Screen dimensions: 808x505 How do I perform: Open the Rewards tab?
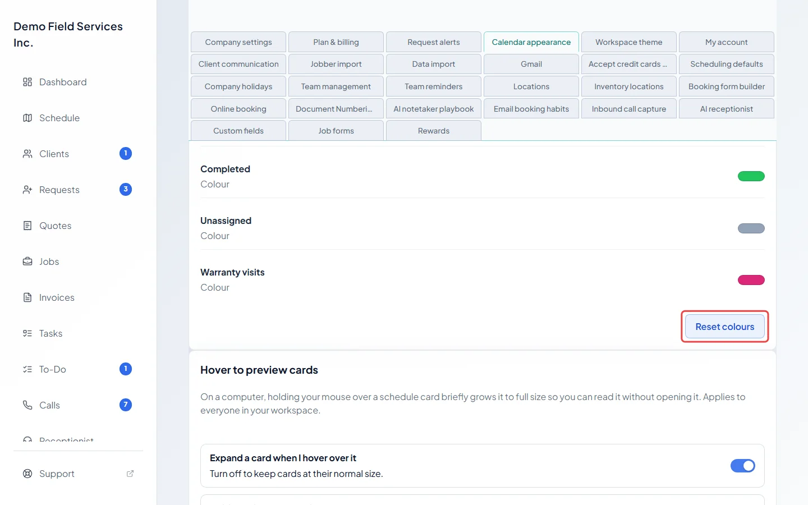click(434, 131)
